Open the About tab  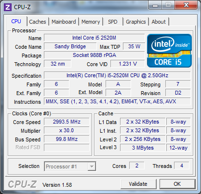(x=159, y=22)
